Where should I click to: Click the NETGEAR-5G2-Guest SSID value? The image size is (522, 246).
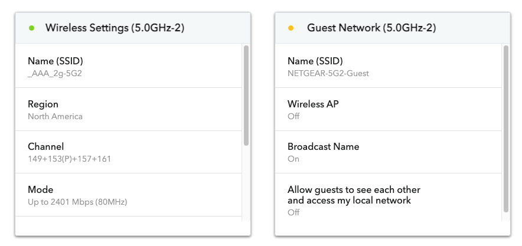328,73
